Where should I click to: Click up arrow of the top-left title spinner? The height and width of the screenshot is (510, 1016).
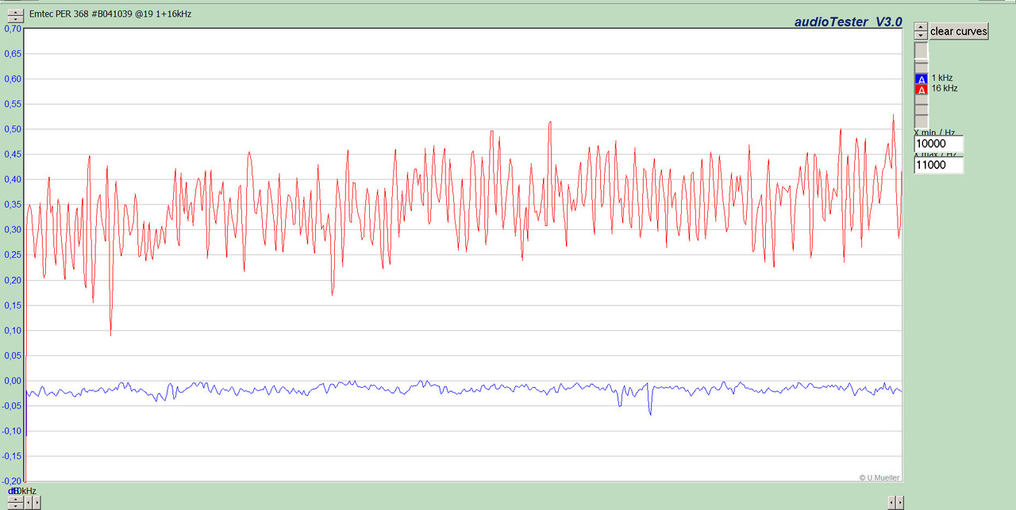click(15, 11)
